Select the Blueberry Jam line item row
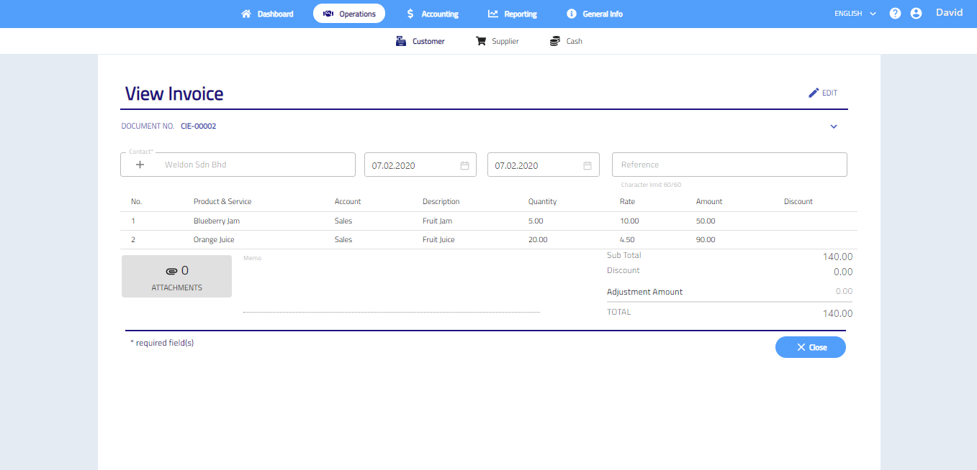The image size is (977, 470). [216, 221]
